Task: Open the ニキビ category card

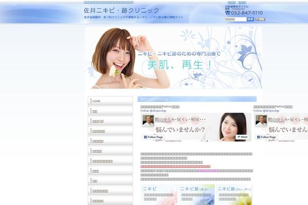Action: (x=159, y=195)
